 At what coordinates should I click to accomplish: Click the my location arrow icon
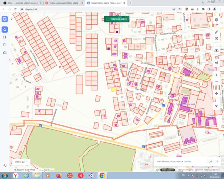(x=216, y=106)
